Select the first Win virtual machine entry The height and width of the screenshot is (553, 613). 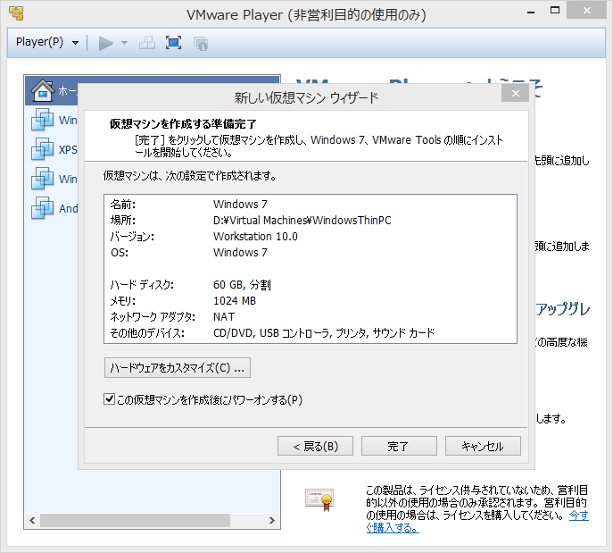click(x=54, y=120)
